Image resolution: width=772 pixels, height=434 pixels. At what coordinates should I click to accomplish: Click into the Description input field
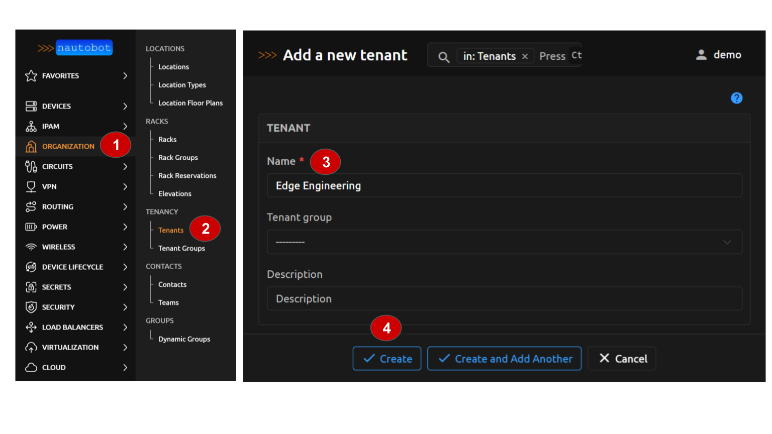click(x=504, y=299)
